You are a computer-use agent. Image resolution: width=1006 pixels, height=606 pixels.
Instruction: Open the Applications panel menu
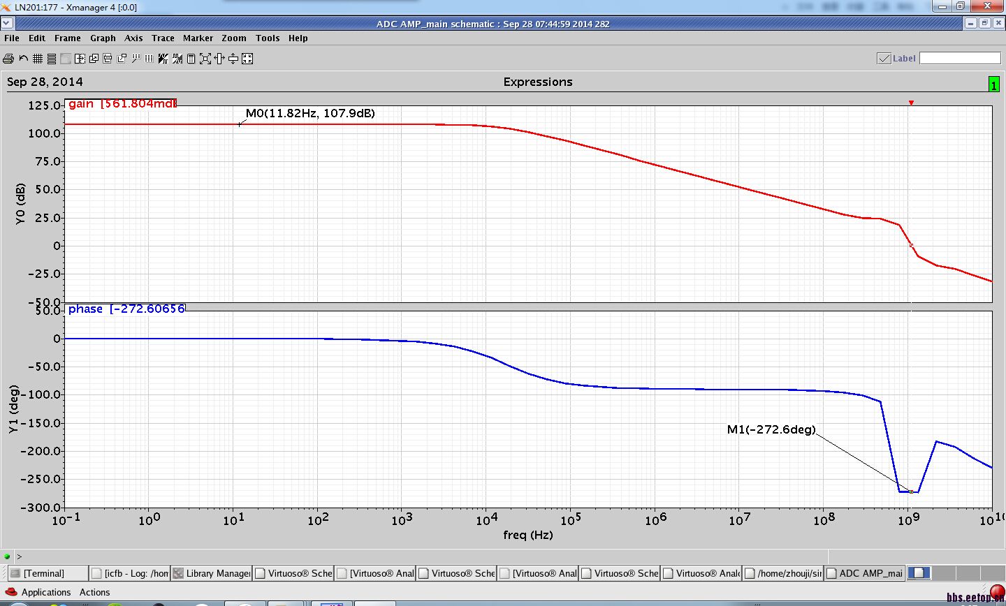pos(46,592)
